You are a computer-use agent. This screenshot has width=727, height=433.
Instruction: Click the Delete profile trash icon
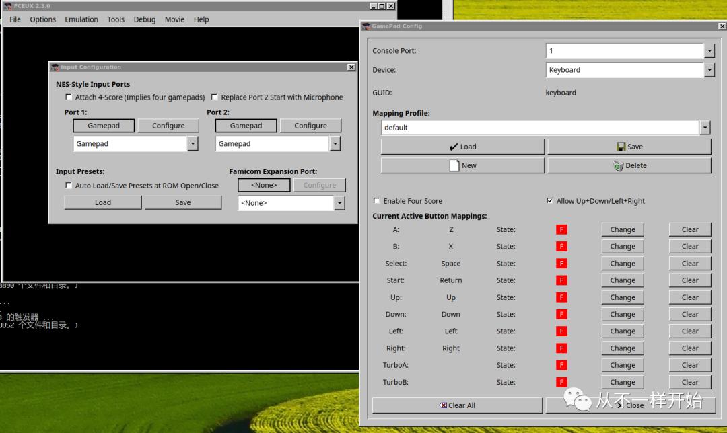tap(619, 165)
